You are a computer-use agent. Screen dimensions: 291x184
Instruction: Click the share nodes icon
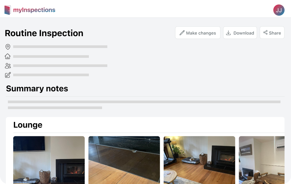(265, 33)
